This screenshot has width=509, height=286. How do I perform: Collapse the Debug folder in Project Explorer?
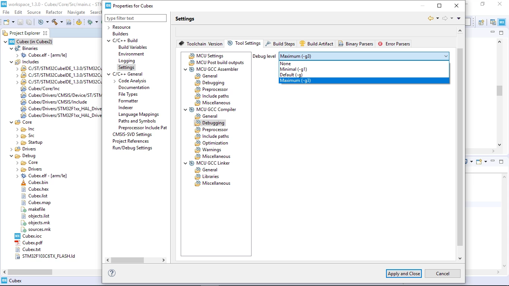(11, 156)
